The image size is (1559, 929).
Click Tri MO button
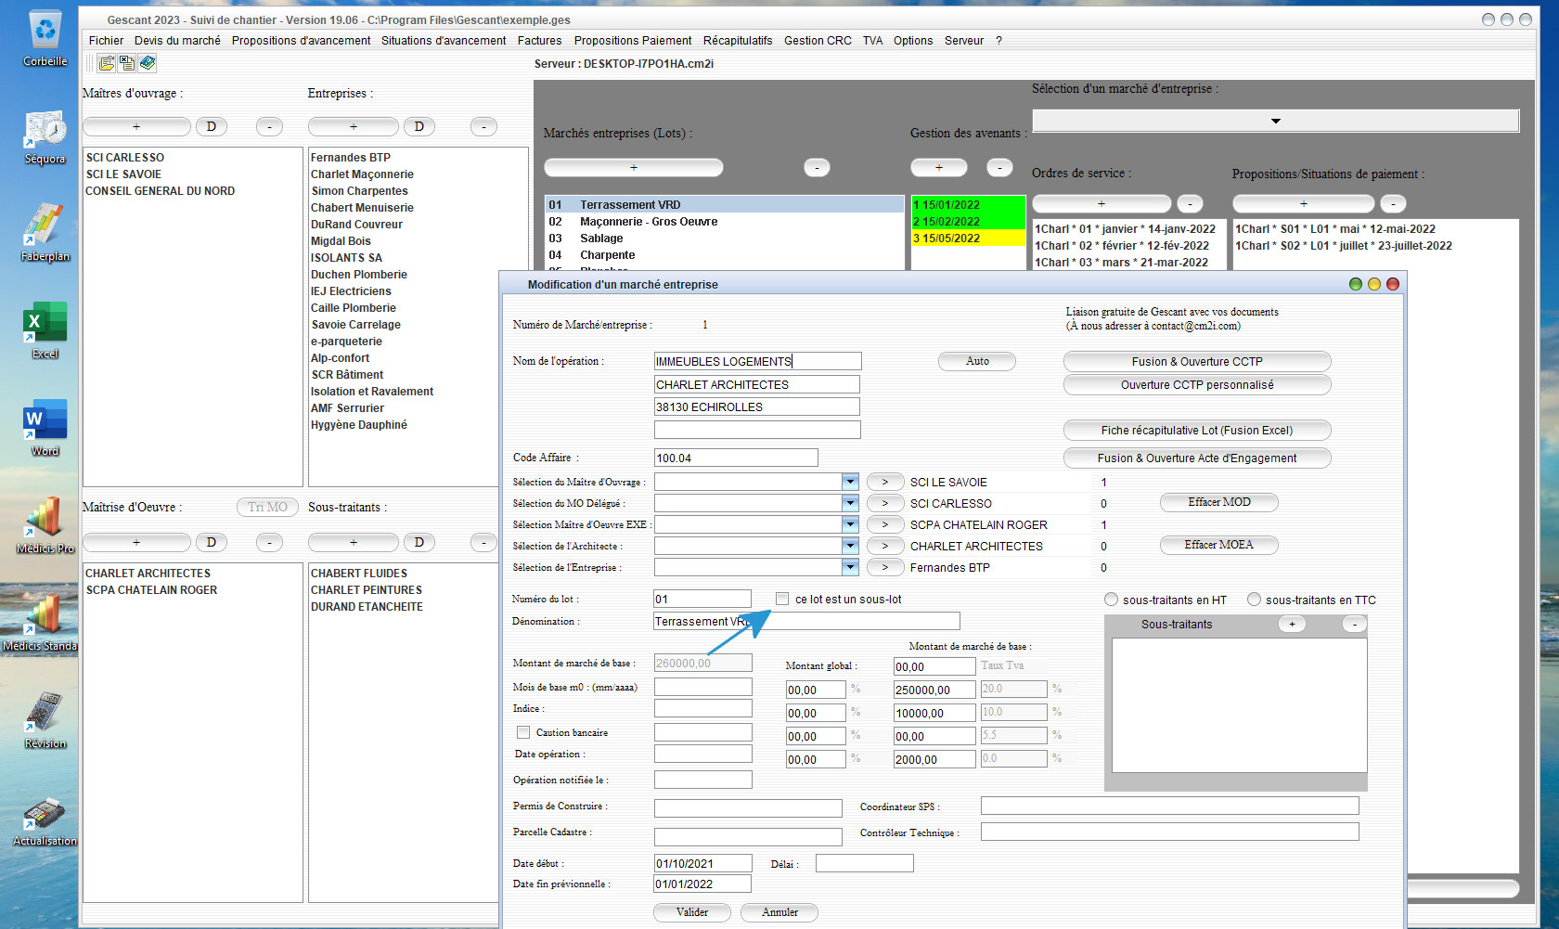[x=267, y=507]
